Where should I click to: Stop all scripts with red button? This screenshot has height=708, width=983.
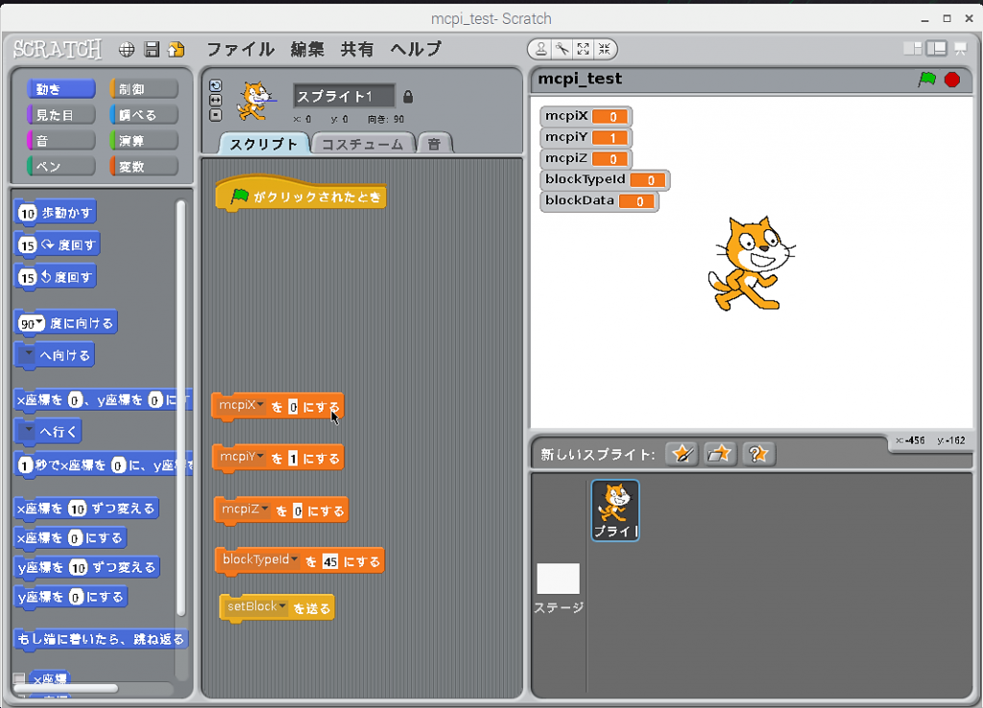[952, 80]
